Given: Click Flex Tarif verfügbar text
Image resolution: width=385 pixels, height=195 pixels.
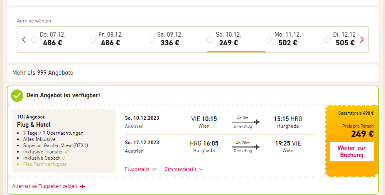Looking at the screenshot, I should pos(44,164).
